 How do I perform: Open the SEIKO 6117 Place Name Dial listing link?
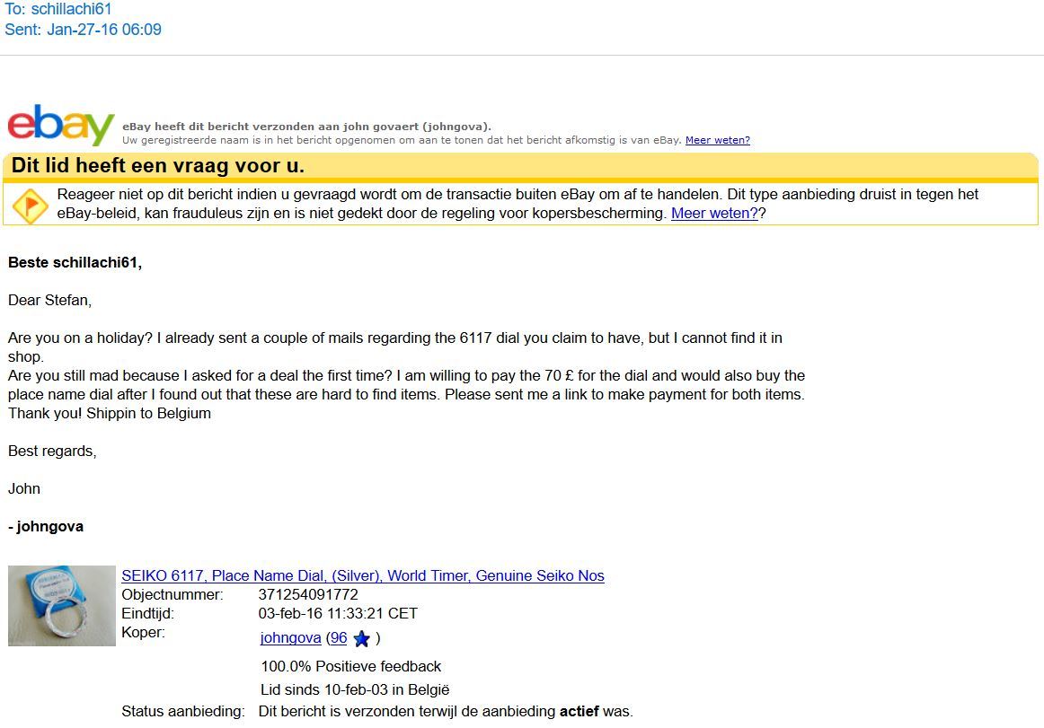(x=363, y=575)
